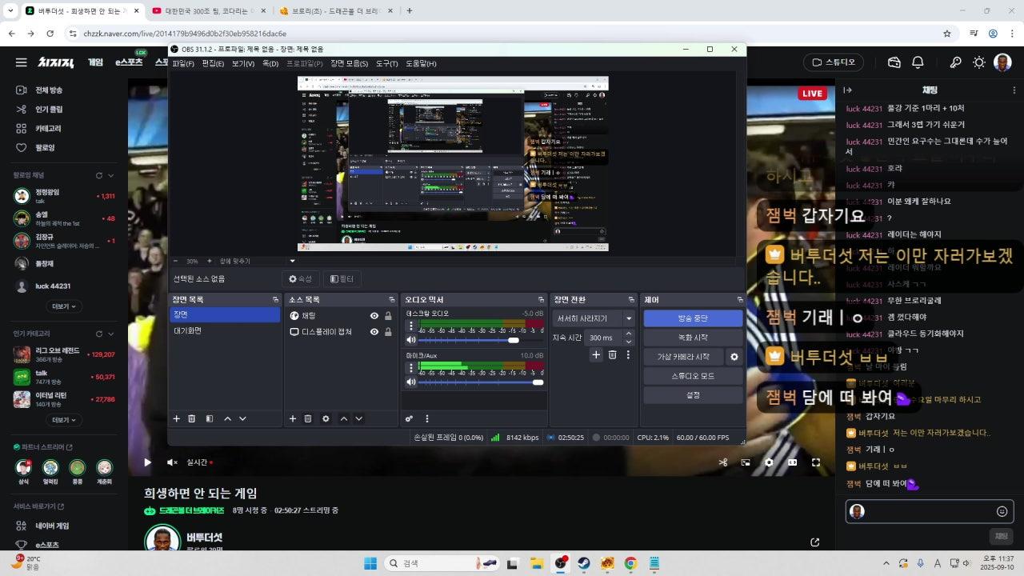Add a new scene transition
Viewport: 1024px width, 576px height.
596,354
